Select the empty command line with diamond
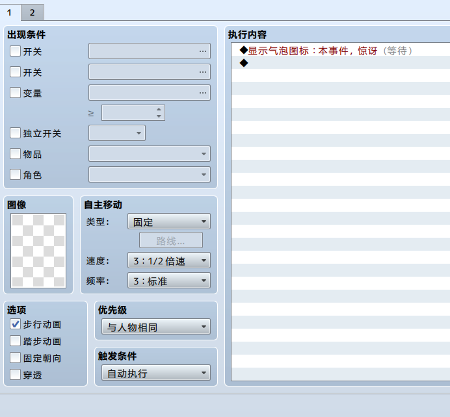The image size is (450, 417). 341,63
